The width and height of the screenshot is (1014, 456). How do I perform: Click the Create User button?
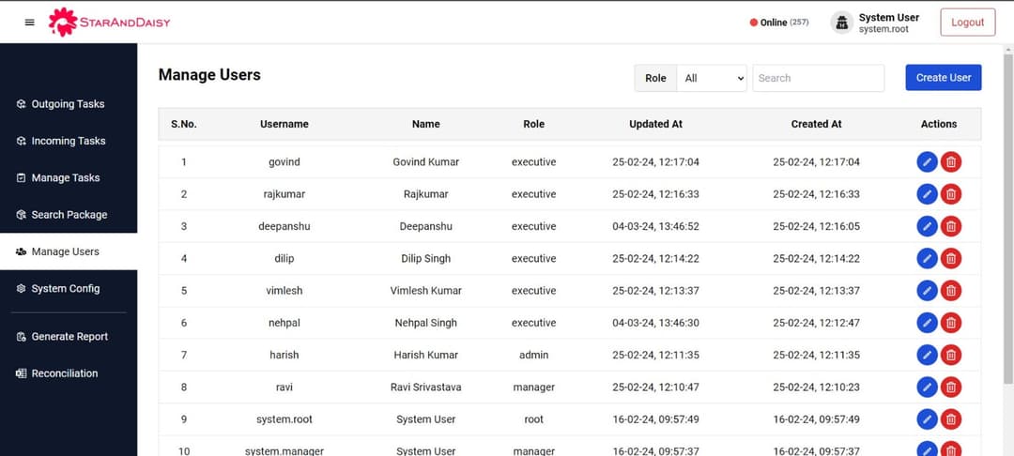tap(943, 78)
